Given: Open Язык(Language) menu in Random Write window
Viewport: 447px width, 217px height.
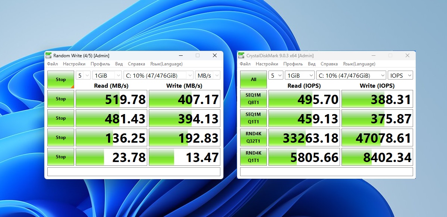Looking at the screenshot, I should click(167, 64).
